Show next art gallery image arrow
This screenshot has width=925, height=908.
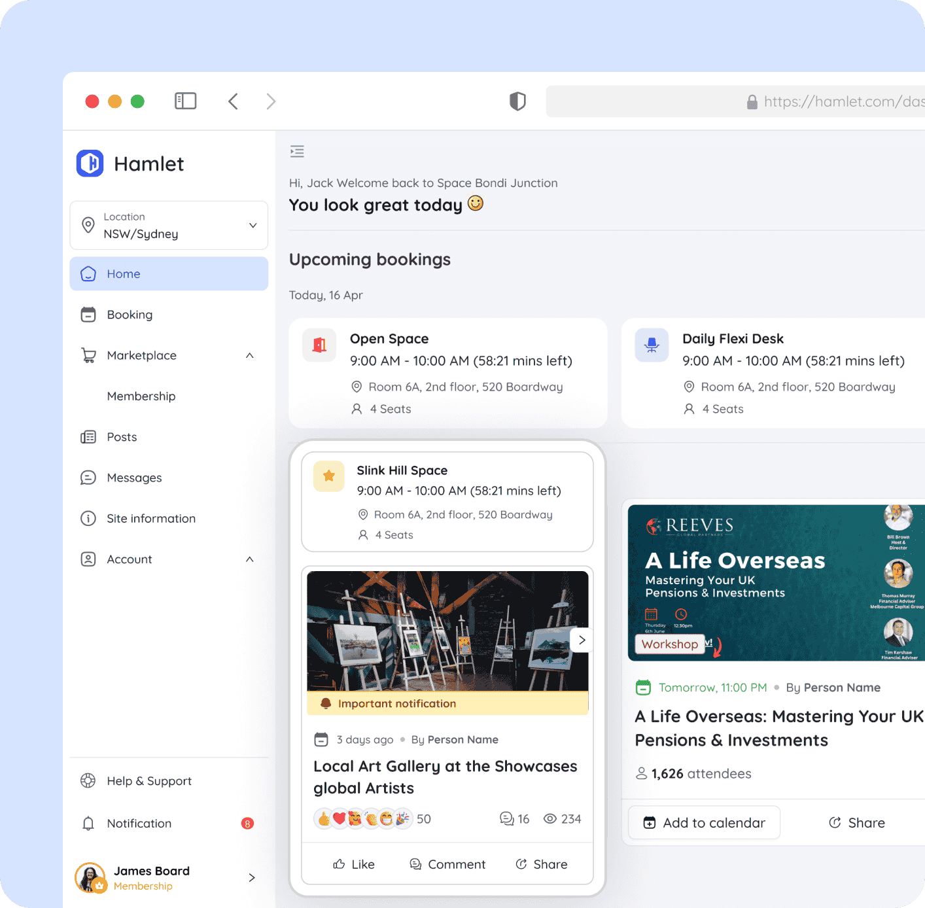click(582, 640)
